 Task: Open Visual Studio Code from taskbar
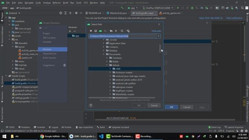point(101,136)
